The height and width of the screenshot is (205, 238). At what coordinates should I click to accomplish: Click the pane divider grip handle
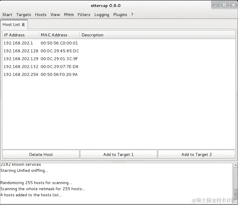pos(118,162)
